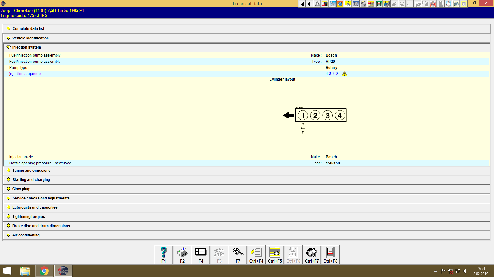This screenshot has width=494, height=277.
Task: Jump to start with the first-page arrow icon
Action: pyautogui.click(x=301, y=4)
